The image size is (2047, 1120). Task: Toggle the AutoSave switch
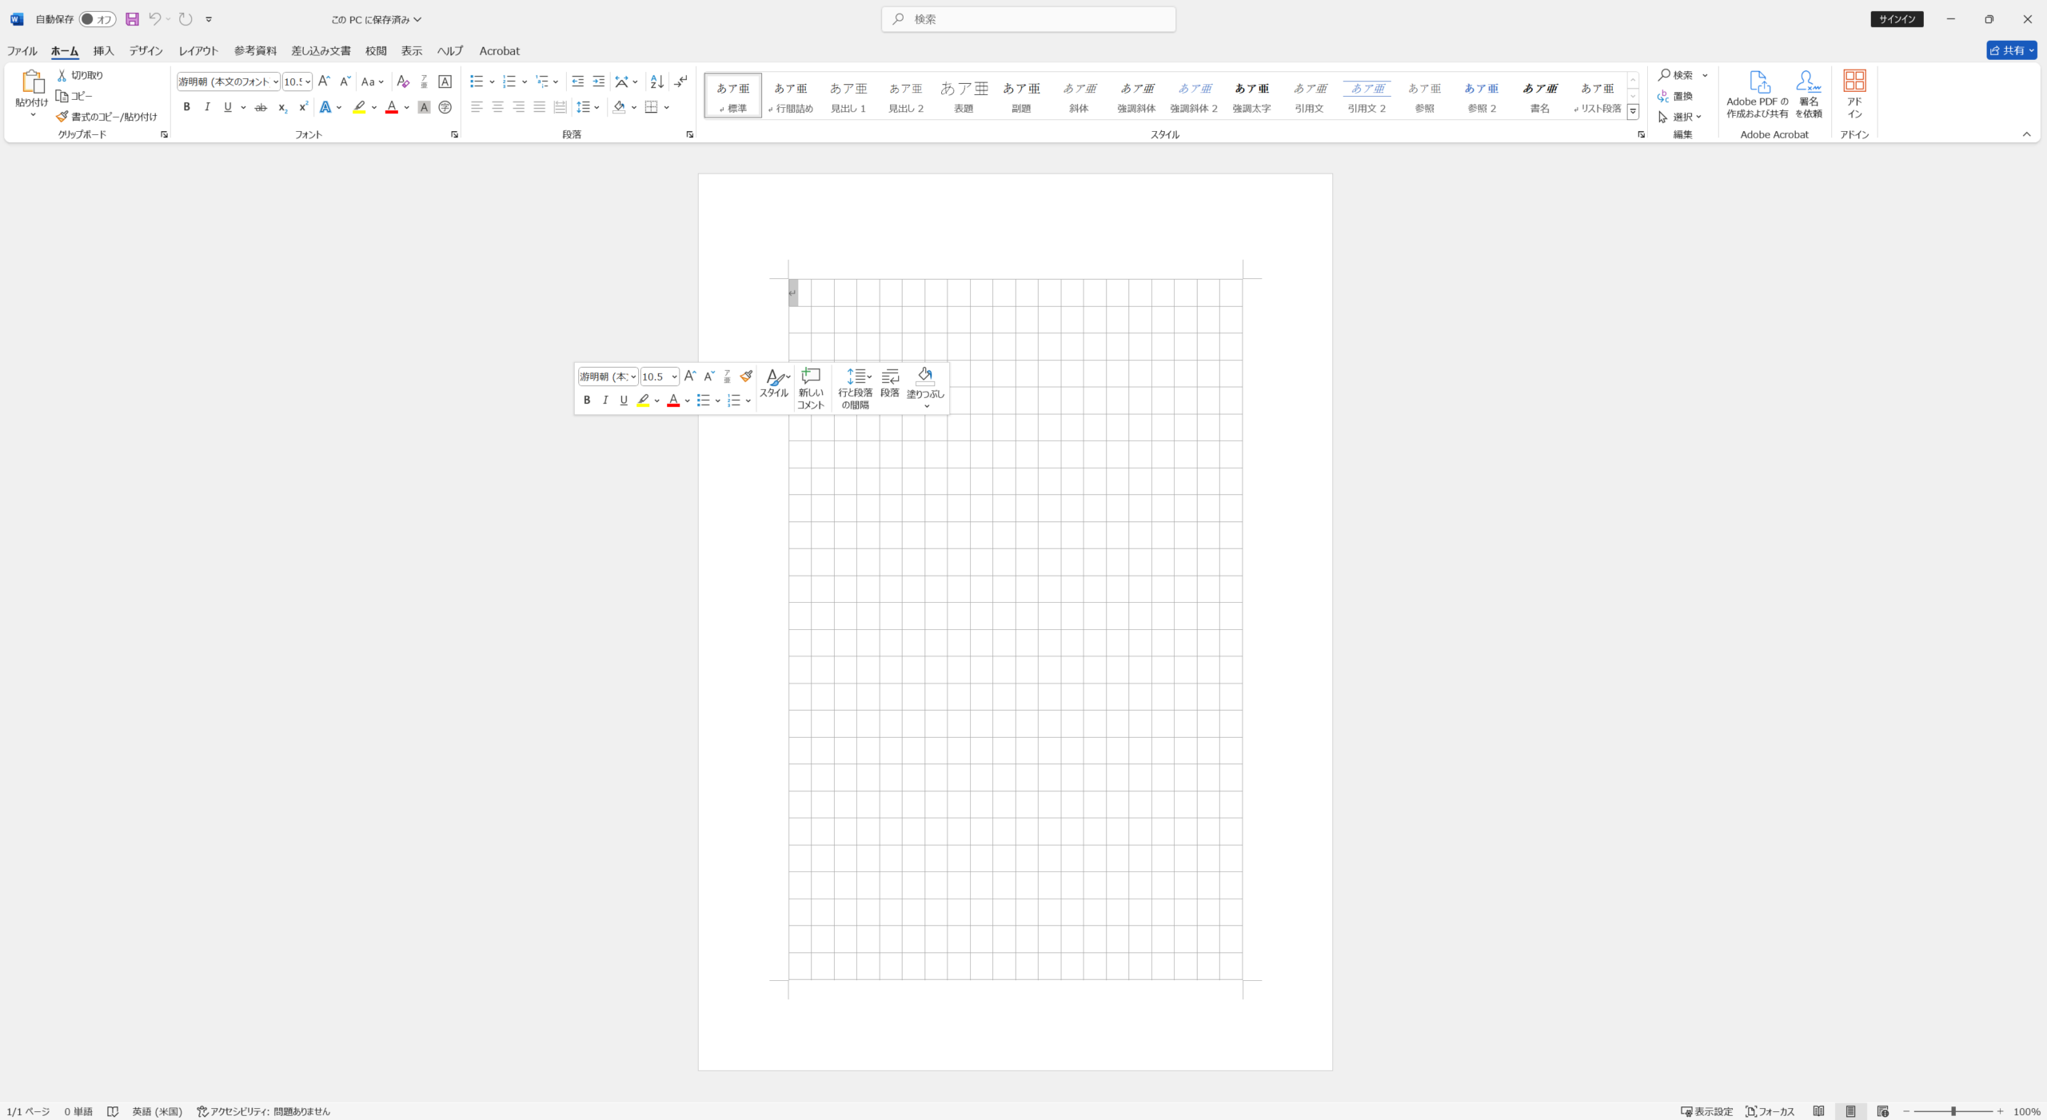[98, 19]
